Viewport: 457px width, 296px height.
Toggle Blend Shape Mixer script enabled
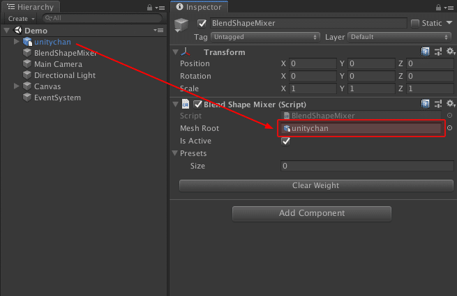coord(197,104)
